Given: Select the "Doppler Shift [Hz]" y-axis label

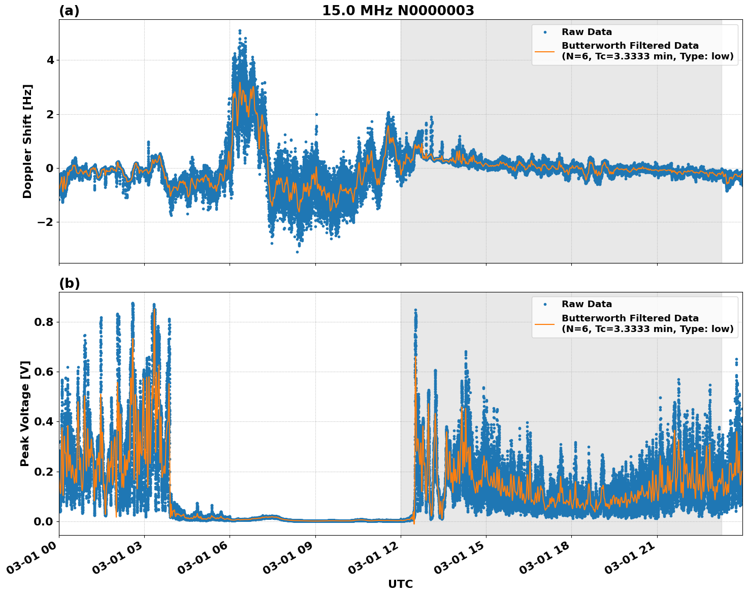Looking at the screenshot, I should tap(27, 141).
